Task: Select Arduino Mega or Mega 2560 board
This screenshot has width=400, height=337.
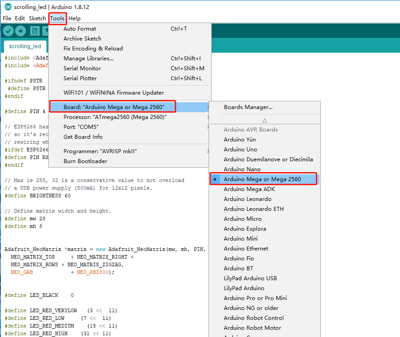Action: pyautogui.click(x=264, y=179)
